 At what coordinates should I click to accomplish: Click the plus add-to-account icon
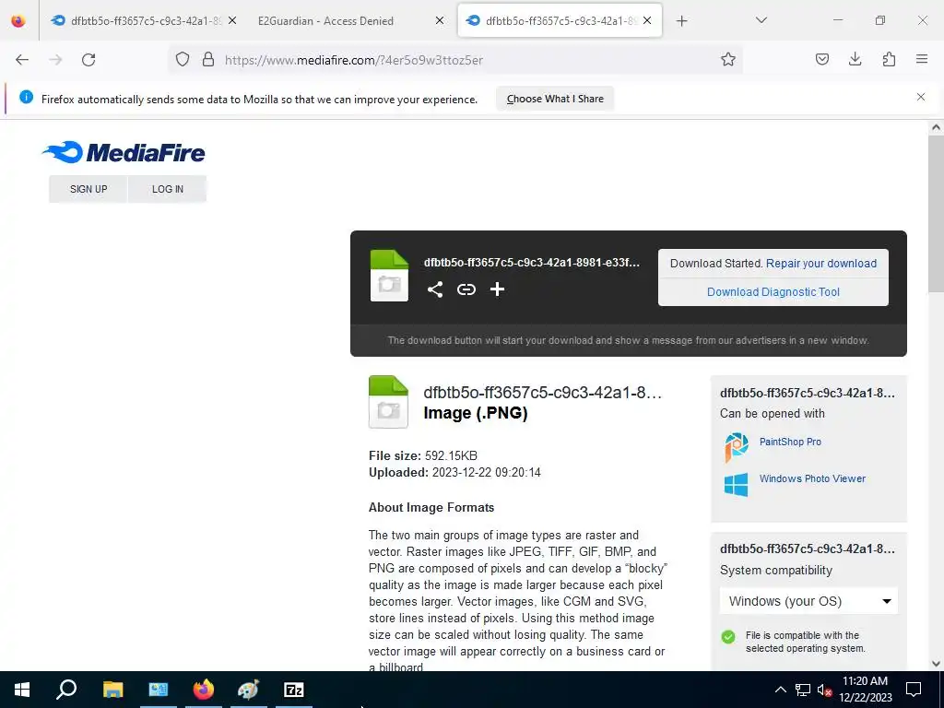(497, 289)
